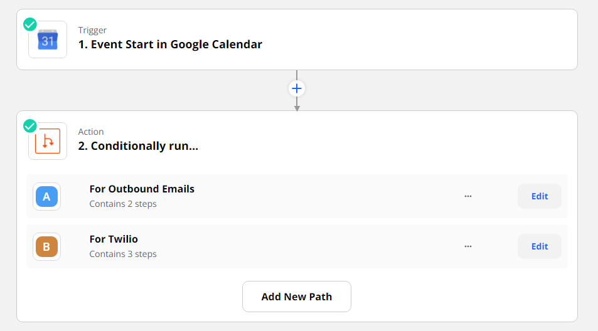
Task: Click the Add New Path button
Action: pos(297,297)
